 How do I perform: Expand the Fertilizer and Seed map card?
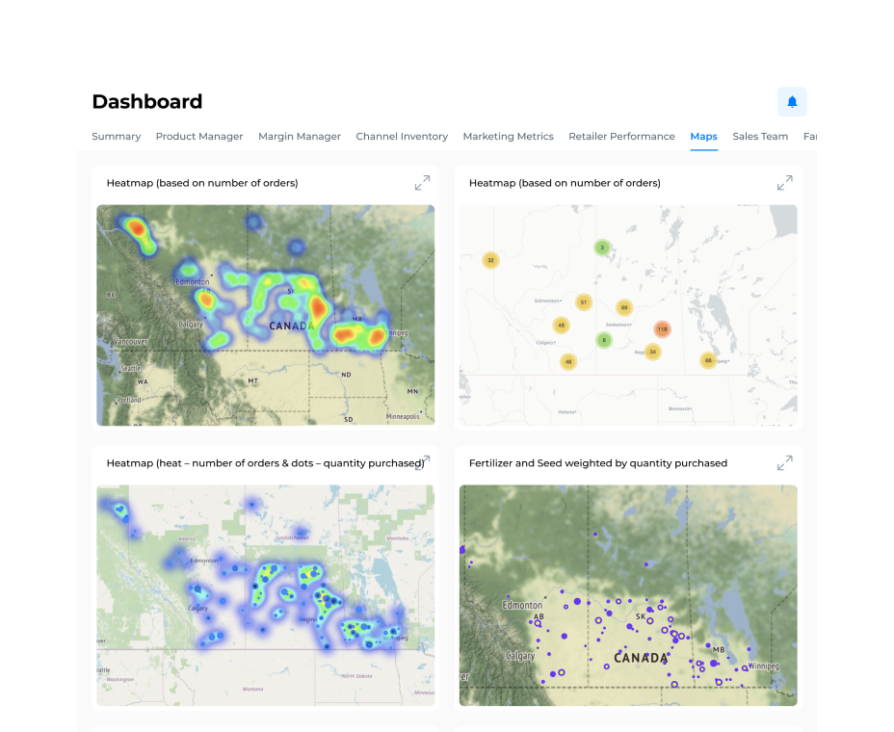click(x=784, y=463)
